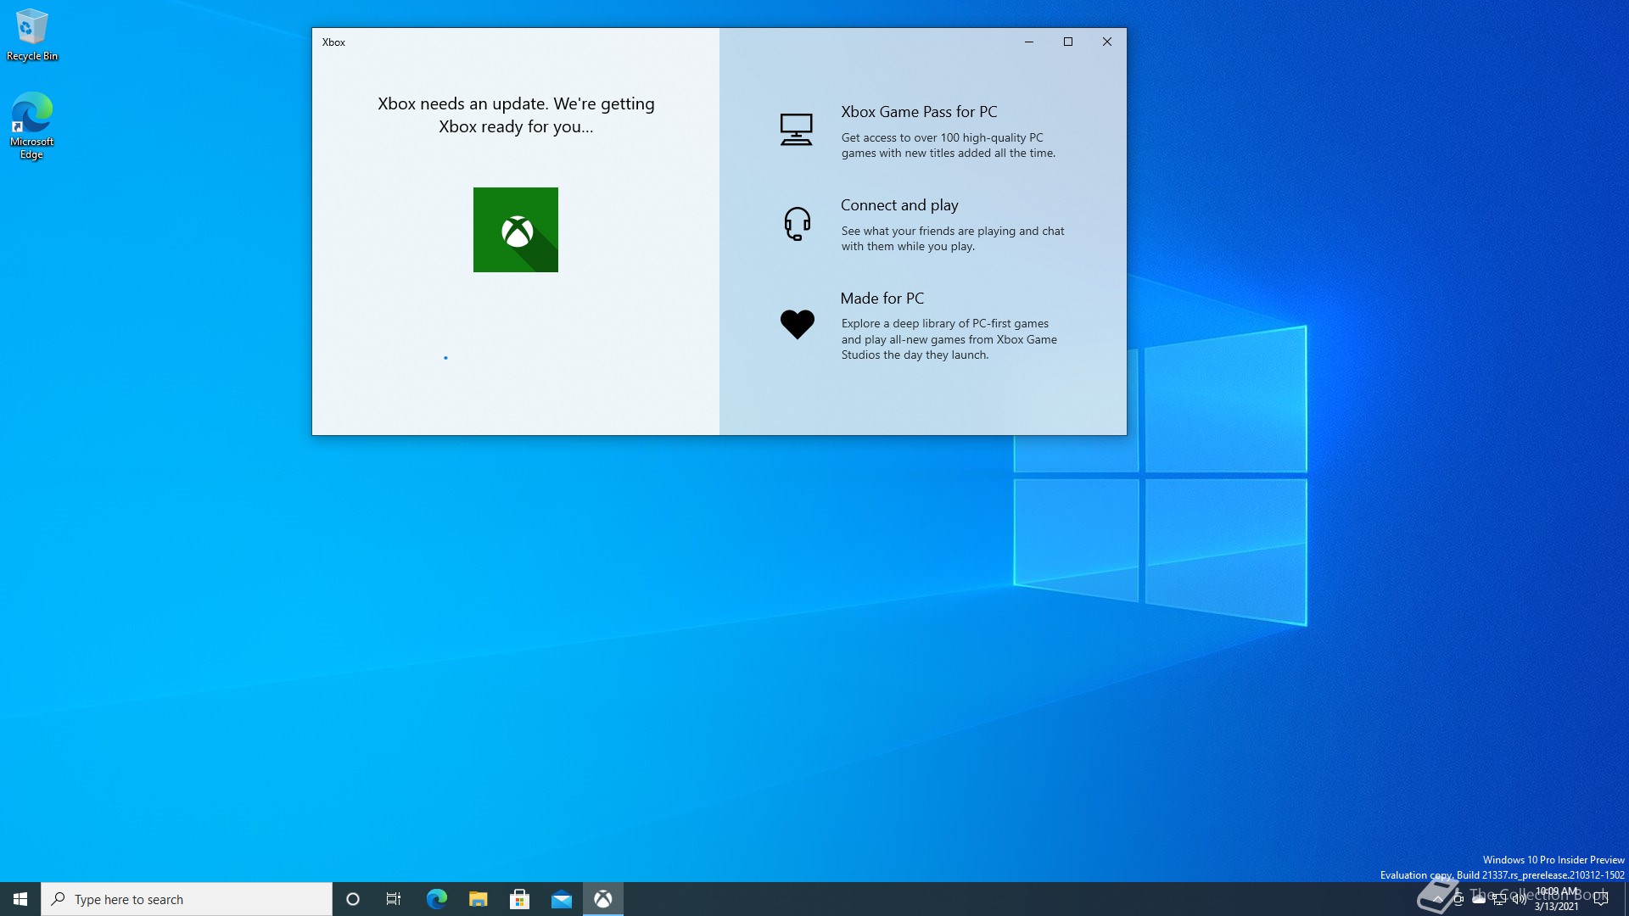Click the Made for PC heart icon
The width and height of the screenshot is (1629, 916).
(797, 324)
